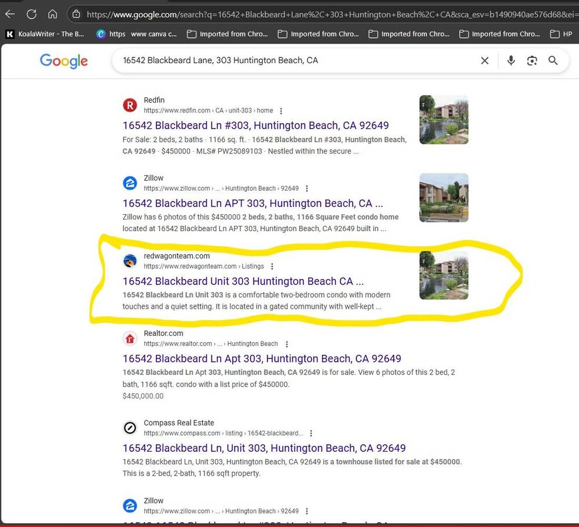The width and height of the screenshot is (579, 527).
Task: Click the https://www.realtor.com breadcrumb URL
Action: 211,344
